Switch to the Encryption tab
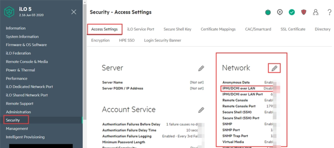The width and height of the screenshot is (334, 148). [x=100, y=40]
